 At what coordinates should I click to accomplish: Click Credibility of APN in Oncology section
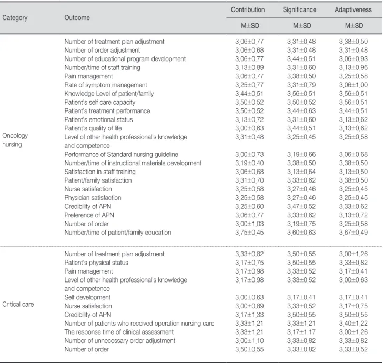click(88, 206)
